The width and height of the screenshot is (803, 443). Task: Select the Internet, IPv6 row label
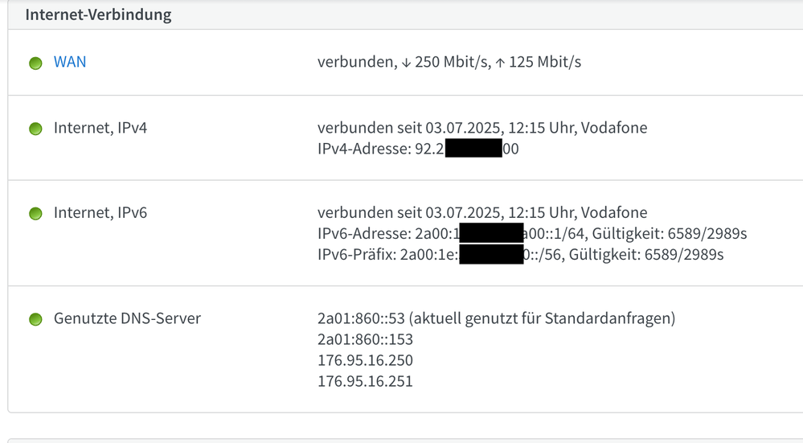pyautogui.click(x=100, y=213)
